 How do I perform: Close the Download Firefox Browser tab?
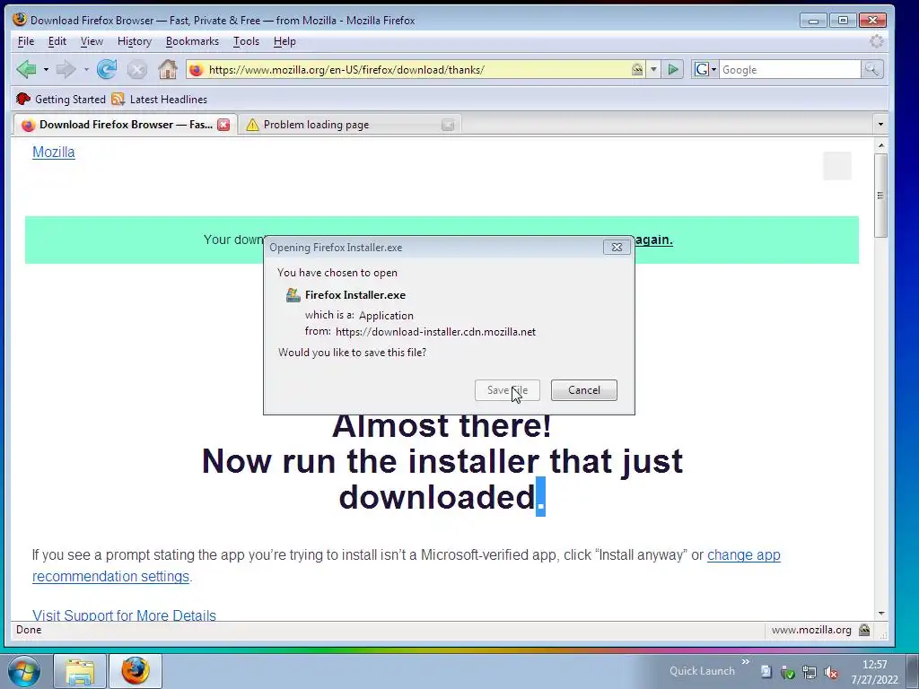(x=223, y=125)
